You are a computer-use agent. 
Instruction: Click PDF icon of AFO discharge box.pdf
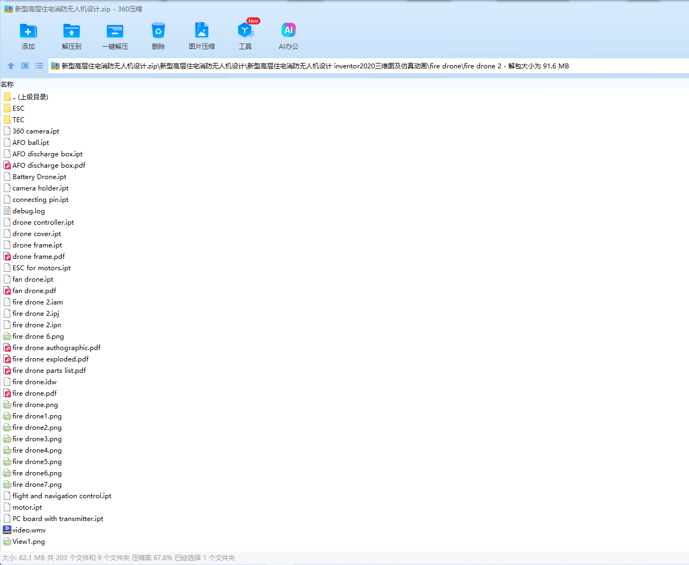[7, 165]
